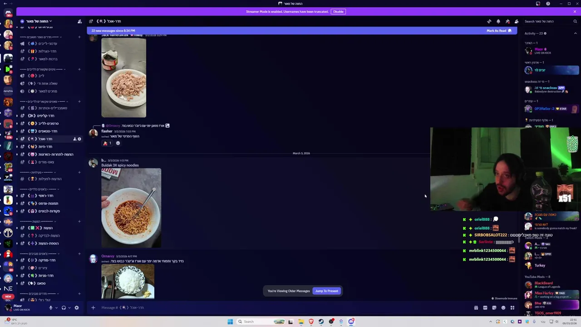
Task: Add reaction beside flasher's message reaction
Action: pyautogui.click(x=118, y=144)
